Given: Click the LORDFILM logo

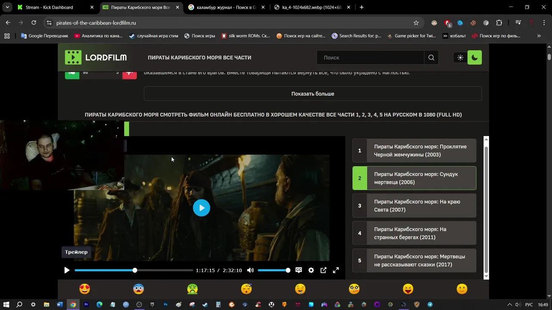Looking at the screenshot, I should coord(96,57).
